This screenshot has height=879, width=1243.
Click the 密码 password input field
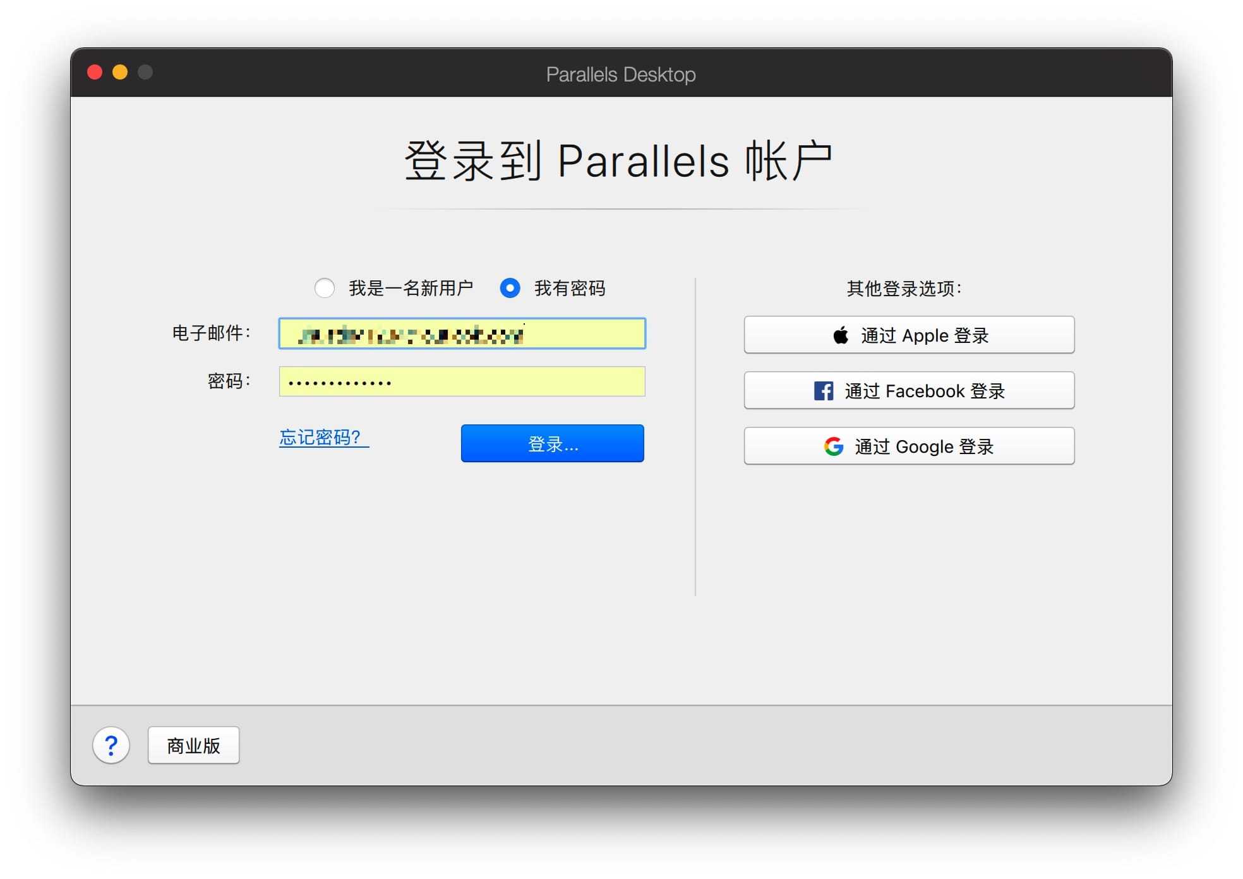point(462,381)
